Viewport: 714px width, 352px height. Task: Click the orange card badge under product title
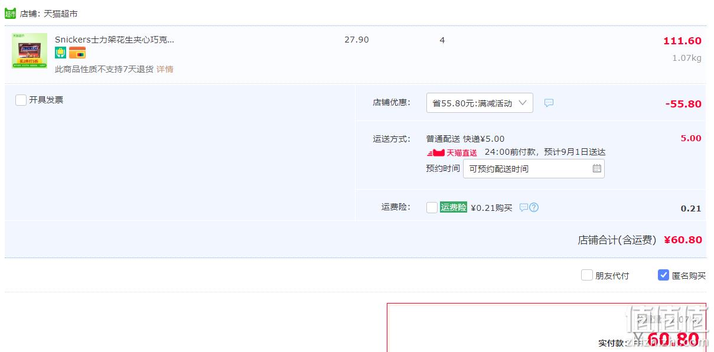pyautogui.click(x=77, y=53)
